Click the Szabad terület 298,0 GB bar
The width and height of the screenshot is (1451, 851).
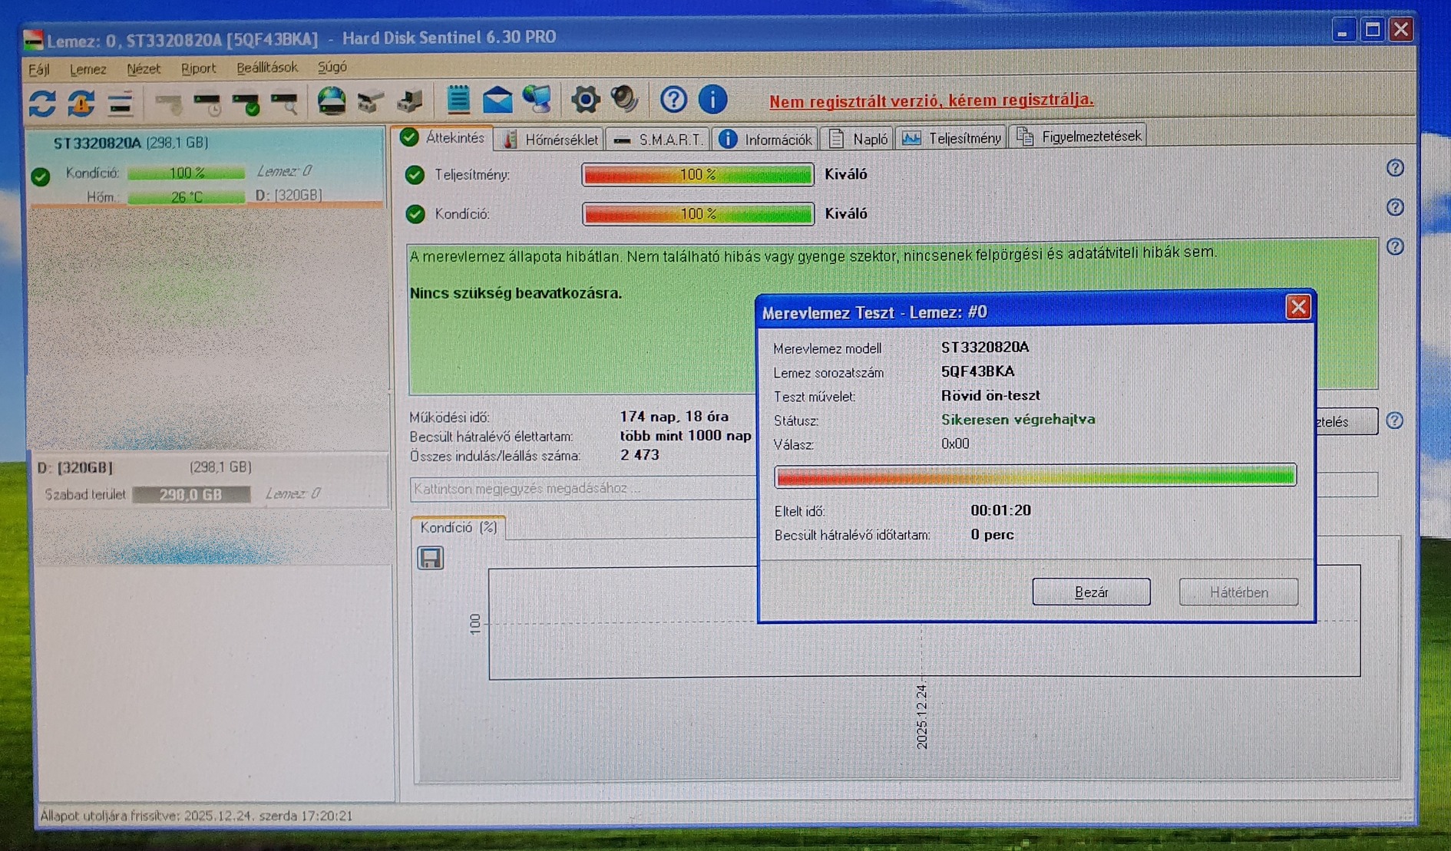click(x=191, y=495)
